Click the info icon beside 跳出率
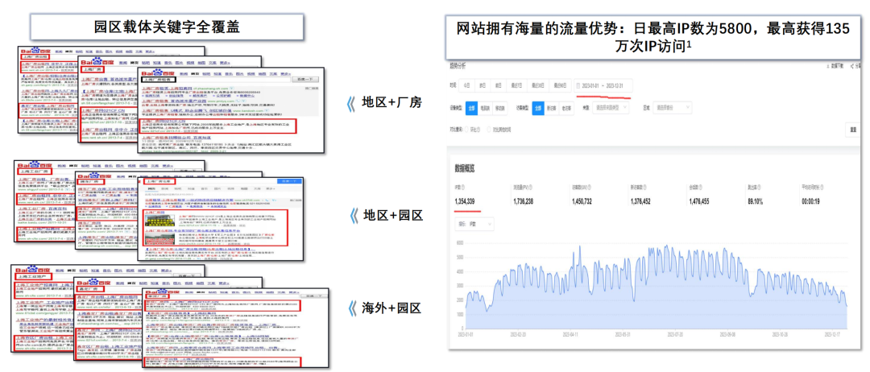This screenshot has height=372, width=870. click(760, 188)
